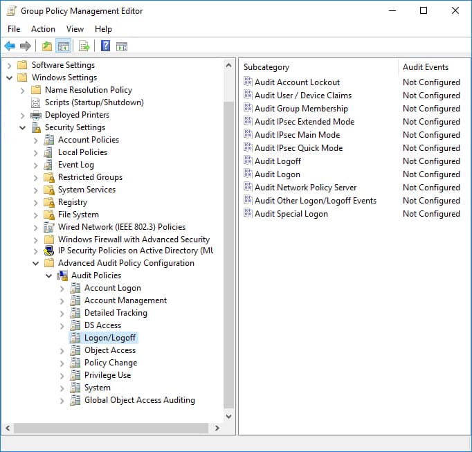Image resolution: width=472 pixels, height=452 pixels.
Task: Expand the Local Policies node
Action: (36, 153)
